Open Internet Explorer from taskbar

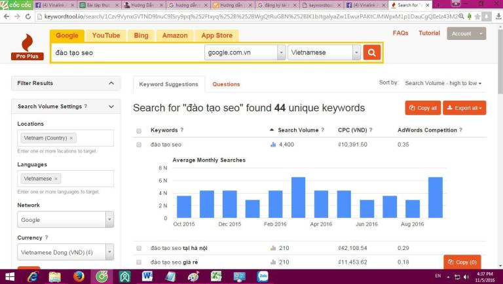pos(33,277)
